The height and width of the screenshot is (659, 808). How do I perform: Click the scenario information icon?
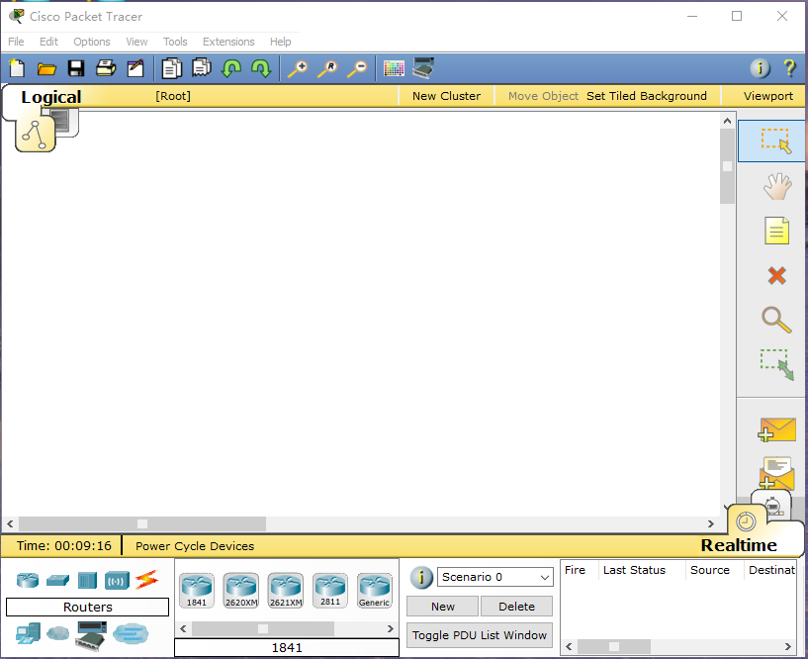click(x=421, y=577)
